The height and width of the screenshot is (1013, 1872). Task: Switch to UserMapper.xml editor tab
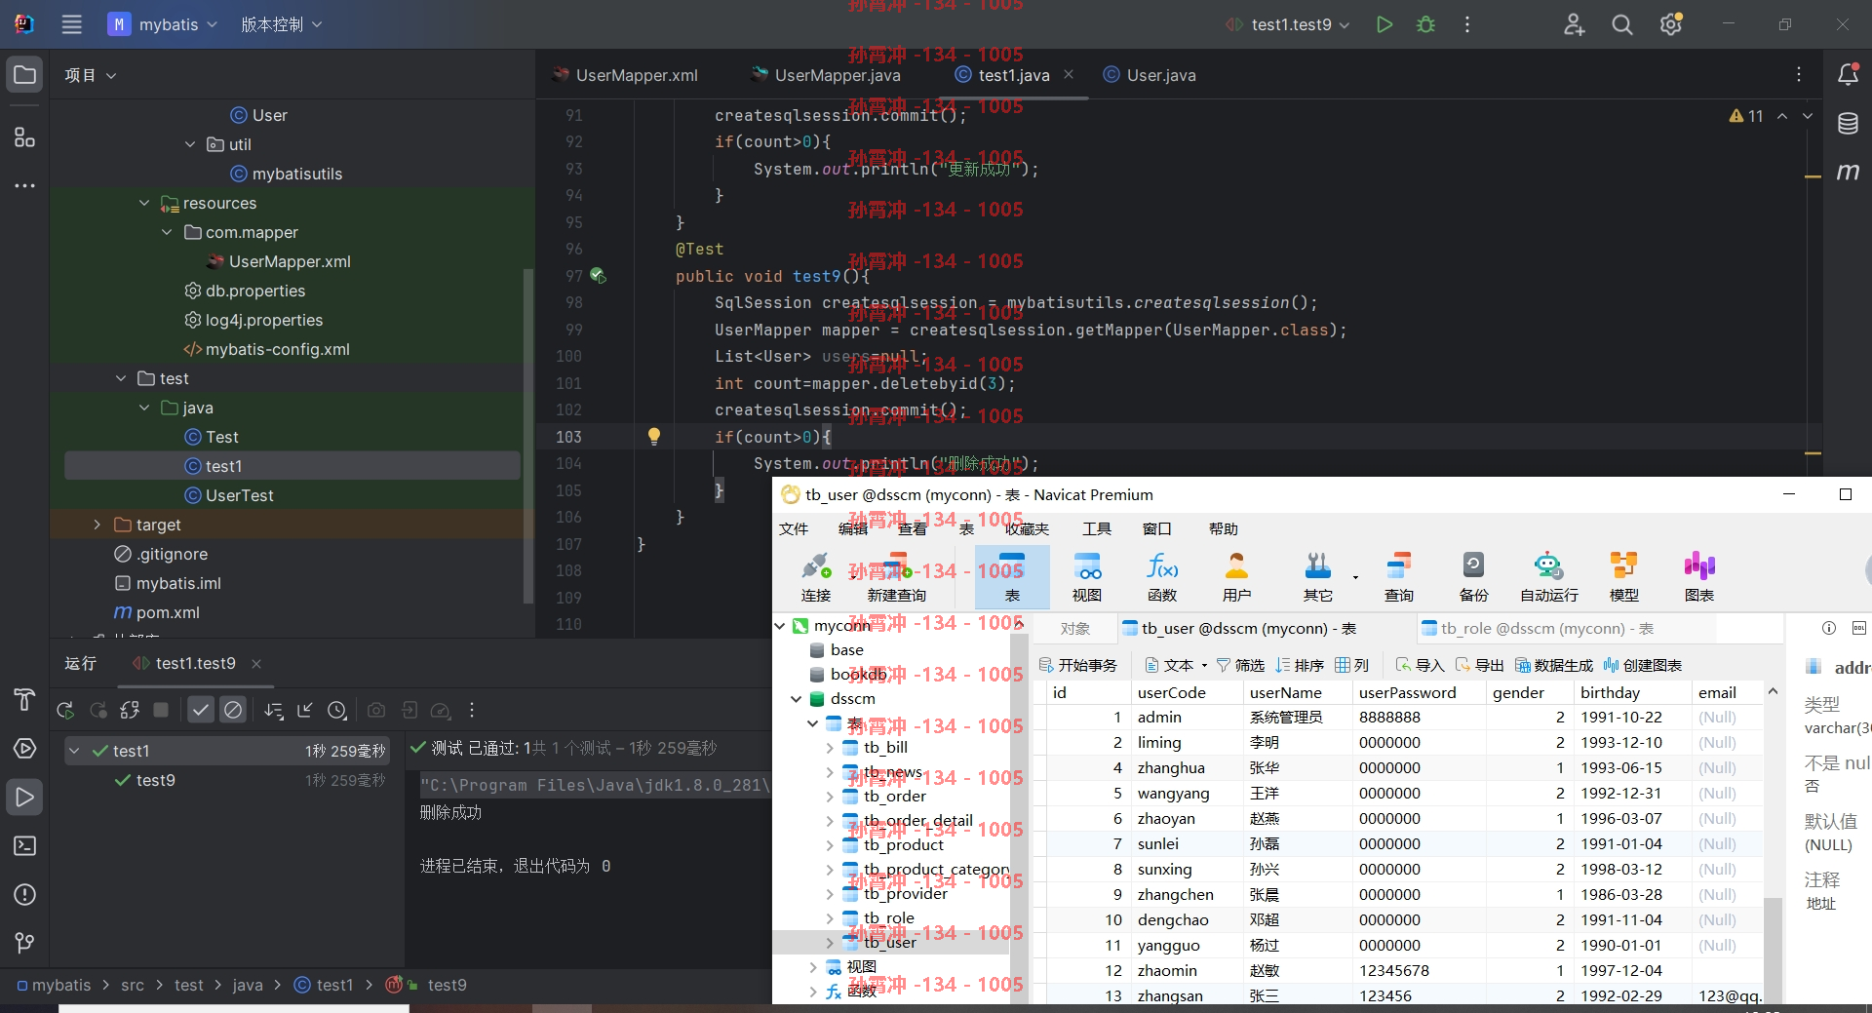(625, 75)
